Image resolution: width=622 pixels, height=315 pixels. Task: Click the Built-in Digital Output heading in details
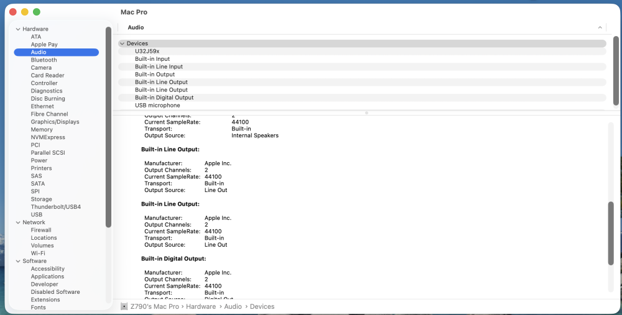(174, 258)
